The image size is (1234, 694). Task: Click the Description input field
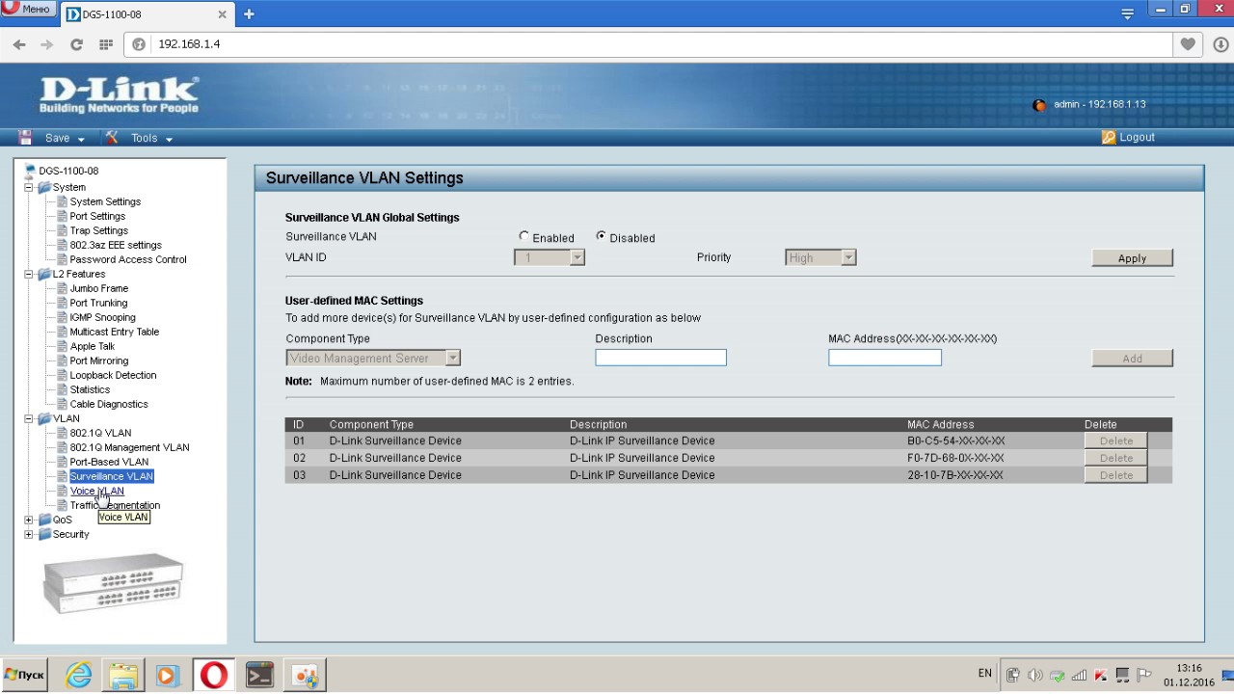click(660, 358)
